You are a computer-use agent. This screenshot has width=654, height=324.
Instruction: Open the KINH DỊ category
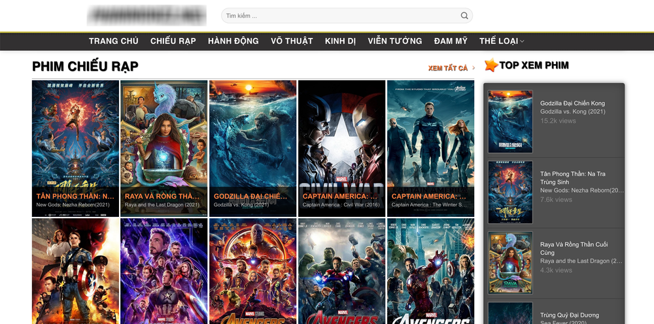[x=340, y=40]
